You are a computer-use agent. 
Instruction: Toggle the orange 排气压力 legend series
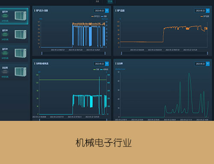click(x=95, y=16)
